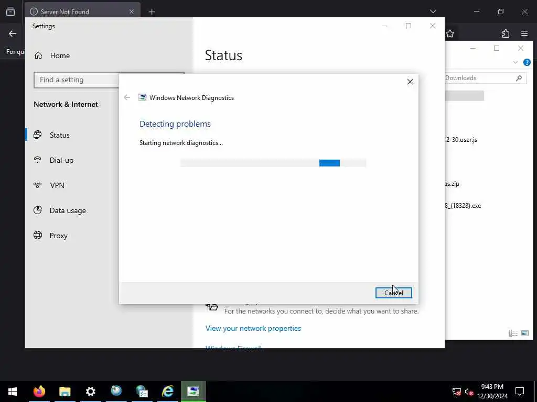Maximize the Settings window
Screen dimensions: 537x402
tap(408, 26)
